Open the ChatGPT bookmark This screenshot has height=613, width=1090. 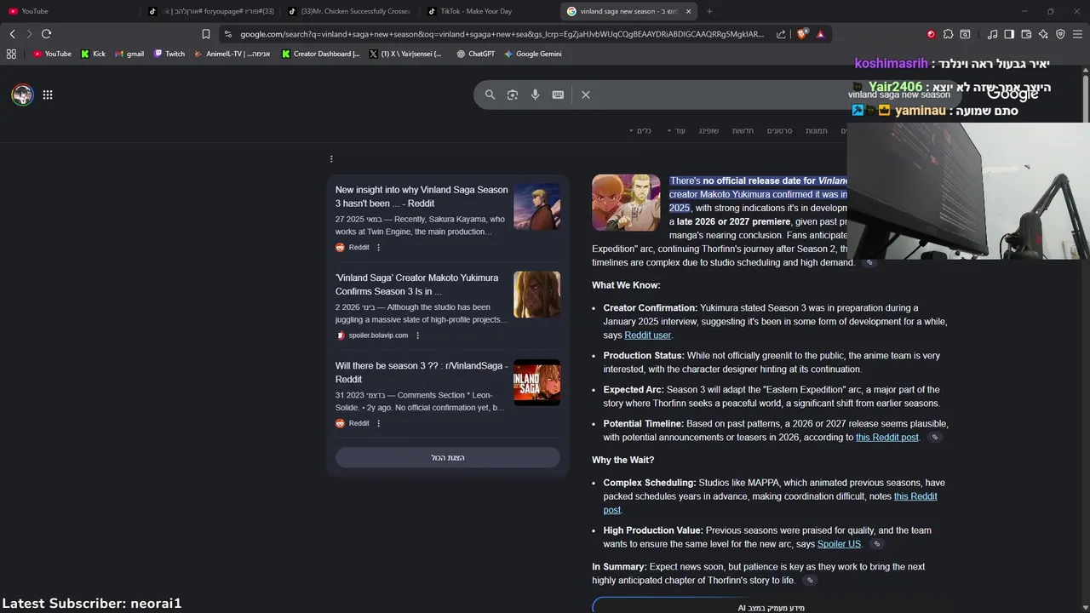475,54
